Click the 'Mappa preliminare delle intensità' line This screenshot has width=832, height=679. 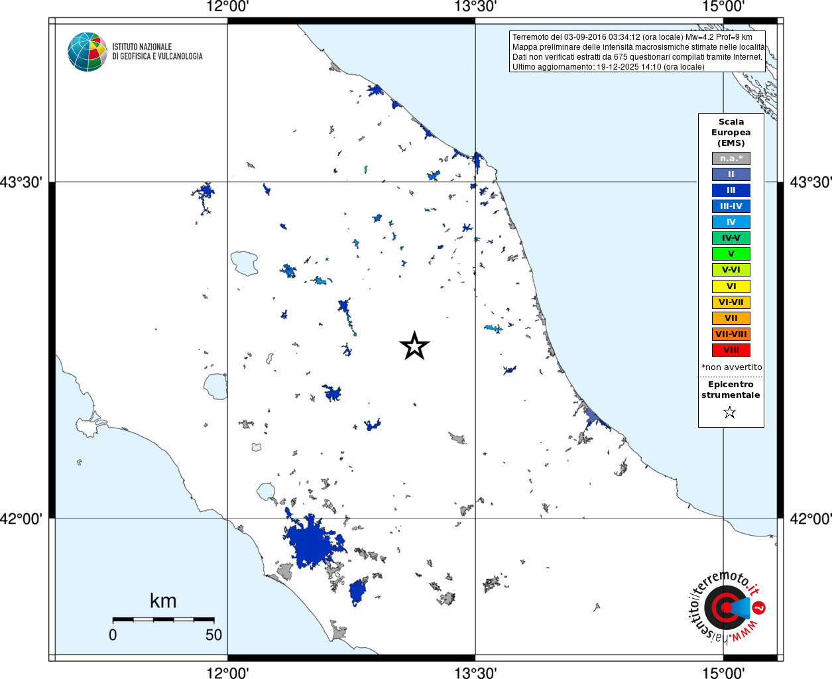[638, 47]
